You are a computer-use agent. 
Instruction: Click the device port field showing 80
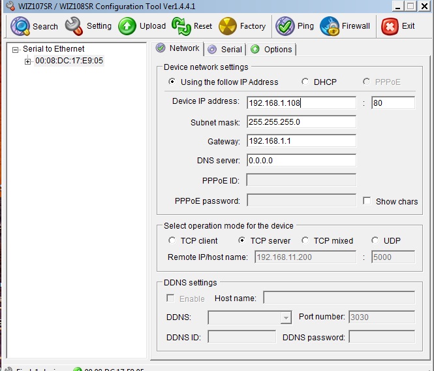click(x=393, y=103)
